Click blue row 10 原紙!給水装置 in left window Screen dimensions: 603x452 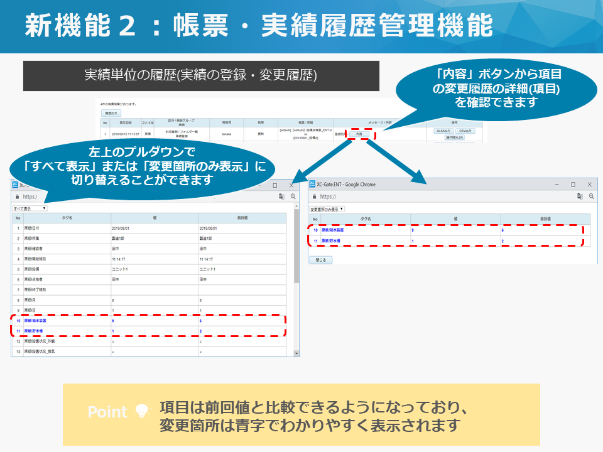(x=149, y=321)
